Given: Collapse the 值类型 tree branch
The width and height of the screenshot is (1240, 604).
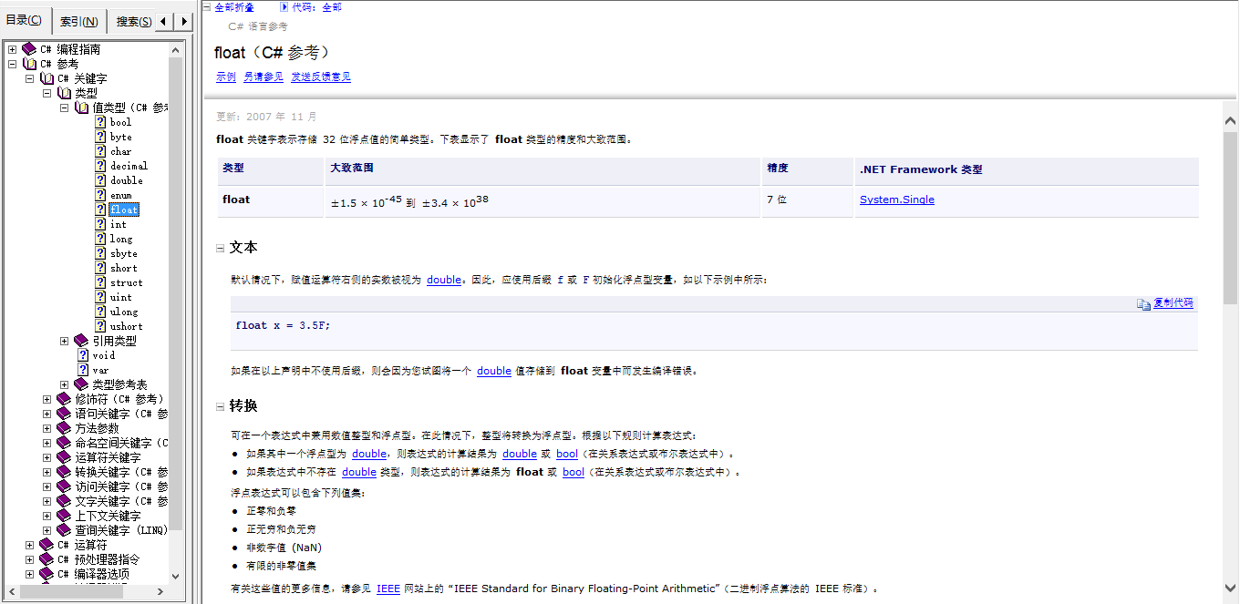Looking at the screenshot, I should (x=64, y=107).
